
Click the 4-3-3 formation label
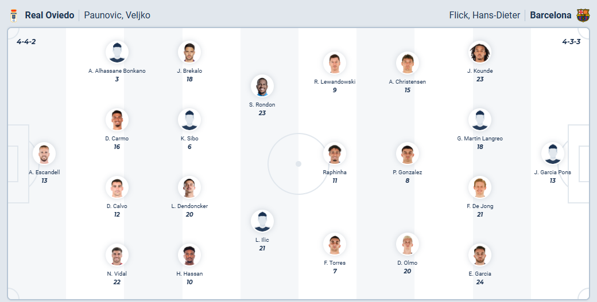click(x=572, y=42)
